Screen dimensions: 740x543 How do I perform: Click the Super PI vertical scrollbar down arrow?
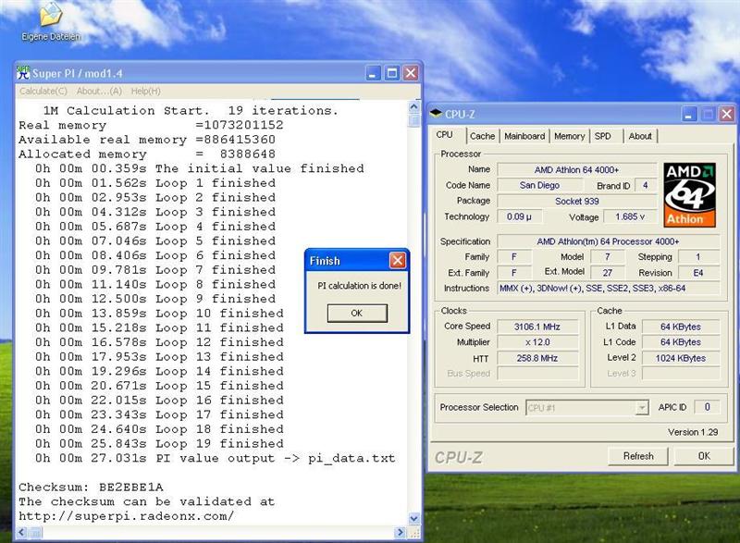[413, 518]
